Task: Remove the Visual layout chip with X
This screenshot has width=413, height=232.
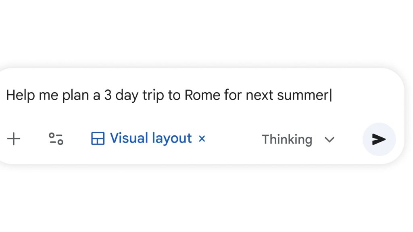Action: 202,139
